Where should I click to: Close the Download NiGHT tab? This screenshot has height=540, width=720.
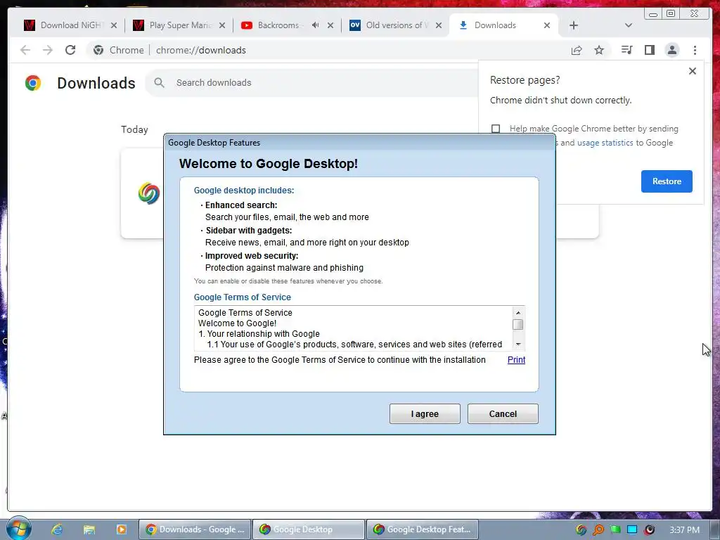tap(114, 25)
